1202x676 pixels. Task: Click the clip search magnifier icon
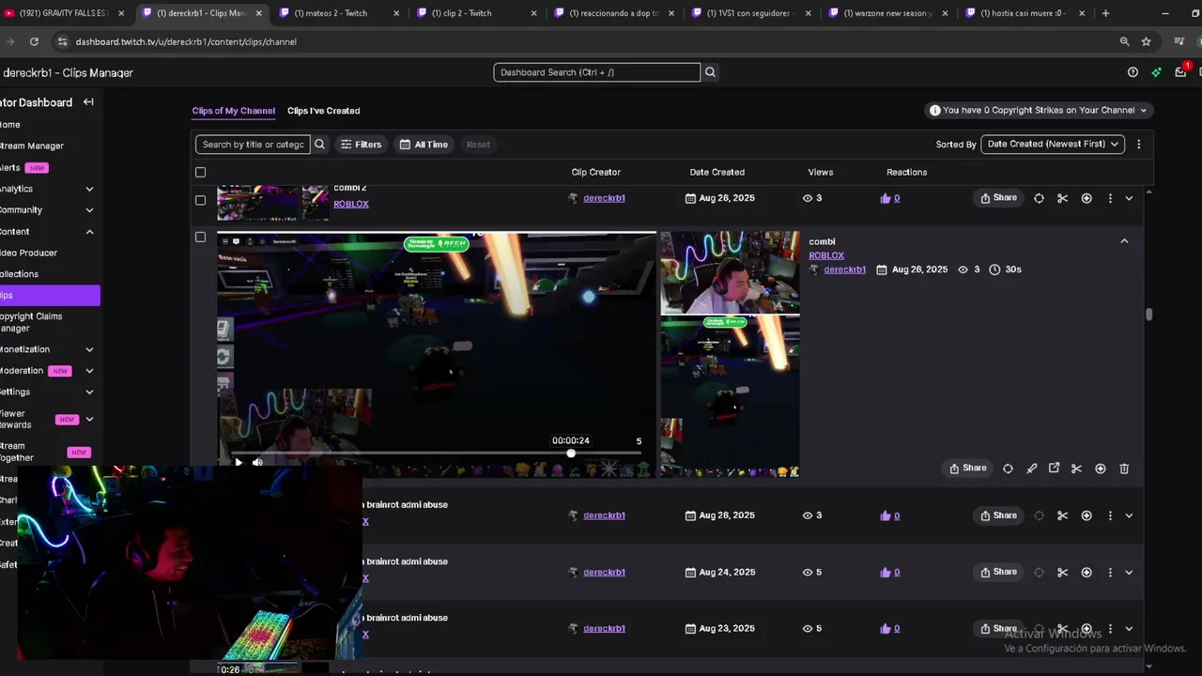[319, 145]
